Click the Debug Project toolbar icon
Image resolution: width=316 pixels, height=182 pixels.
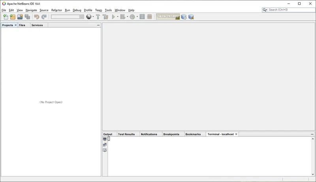123,17
